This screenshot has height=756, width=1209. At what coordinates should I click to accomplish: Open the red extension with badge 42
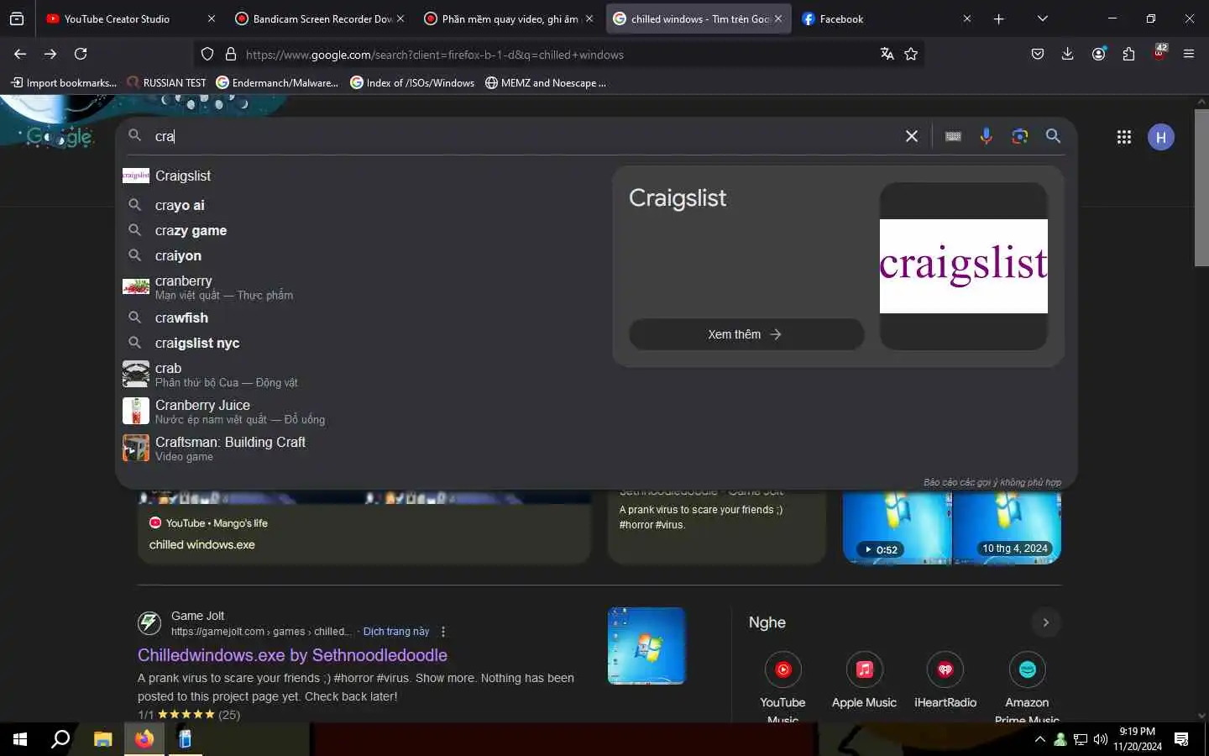(1159, 52)
